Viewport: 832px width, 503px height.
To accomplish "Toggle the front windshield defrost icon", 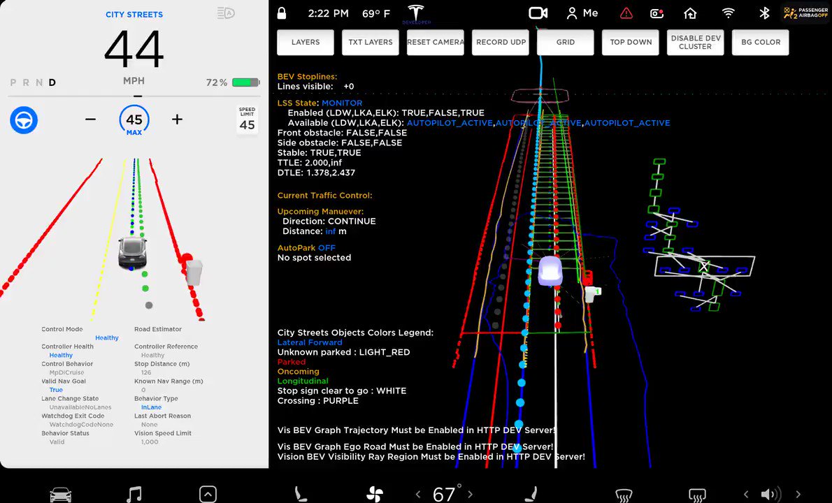I will (x=624, y=495).
